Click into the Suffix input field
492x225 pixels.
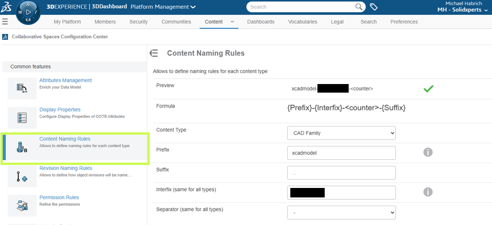(341, 173)
